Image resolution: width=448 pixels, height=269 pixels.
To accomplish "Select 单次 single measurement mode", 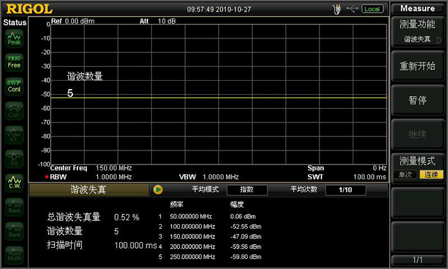I will click(406, 175).
